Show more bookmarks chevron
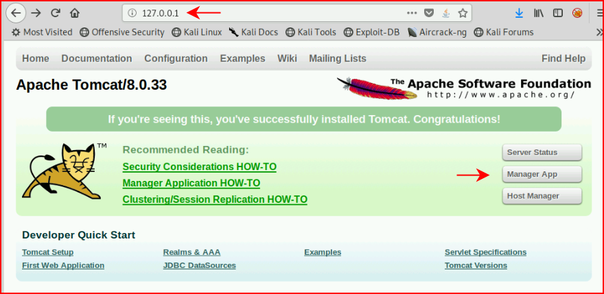The image size is (604, 294). pyautogui.click(x=599, y=32)
